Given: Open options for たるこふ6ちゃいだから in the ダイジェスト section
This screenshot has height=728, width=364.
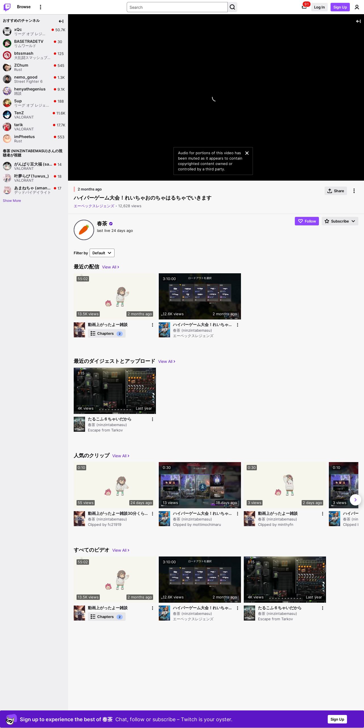Looking at the screenshot, I should click(x=153, y=419).
